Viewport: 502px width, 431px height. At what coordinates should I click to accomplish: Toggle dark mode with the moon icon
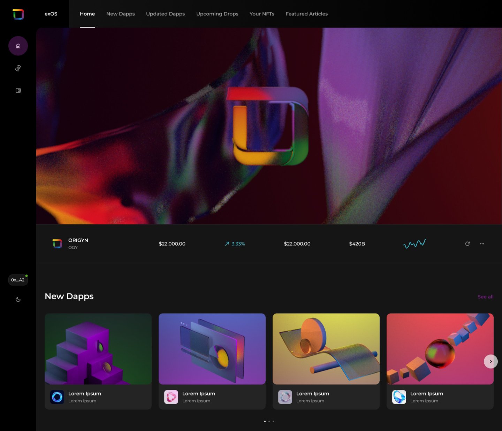pos(18,300)
